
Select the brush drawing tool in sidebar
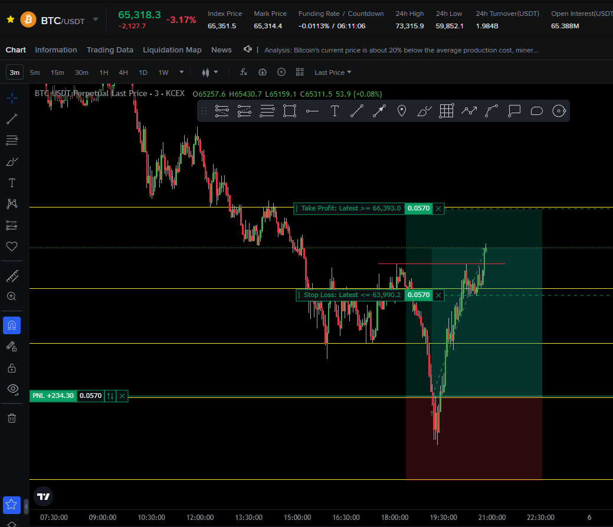tap(12, 162)
